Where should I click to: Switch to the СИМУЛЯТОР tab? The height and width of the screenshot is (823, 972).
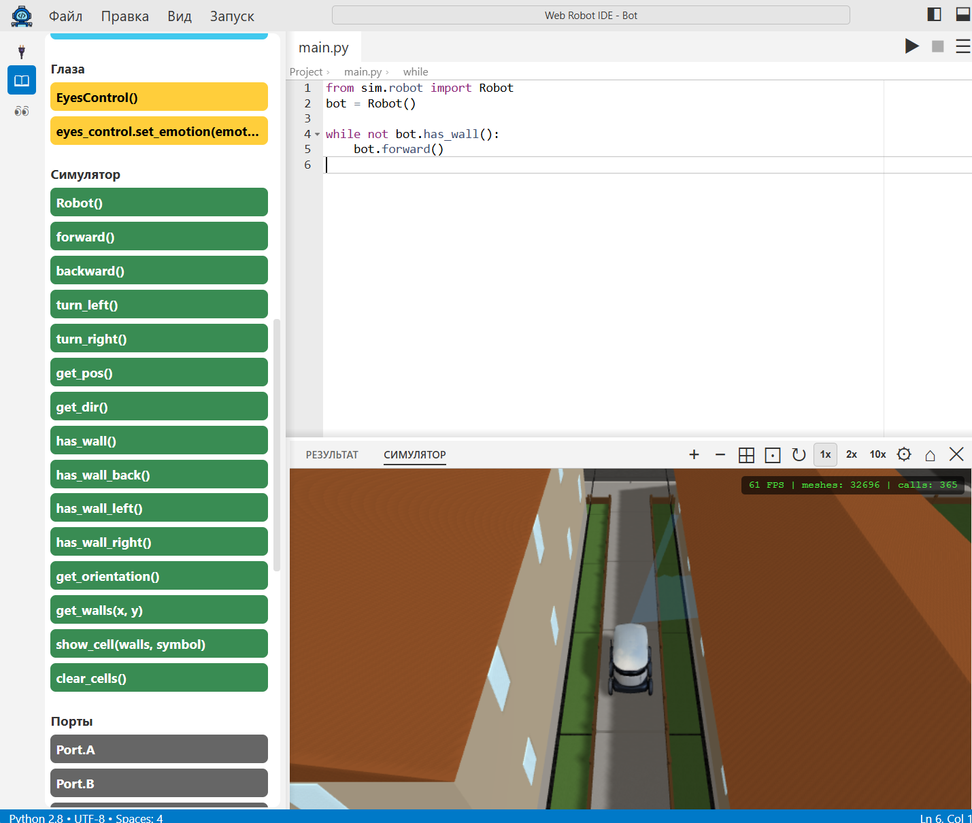pos(415,454)
